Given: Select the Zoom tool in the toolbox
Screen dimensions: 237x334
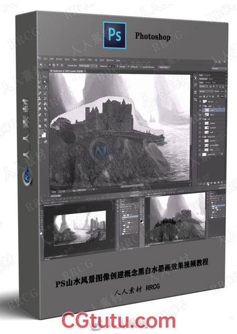Looking at the screenshot, I should (45, 125).
